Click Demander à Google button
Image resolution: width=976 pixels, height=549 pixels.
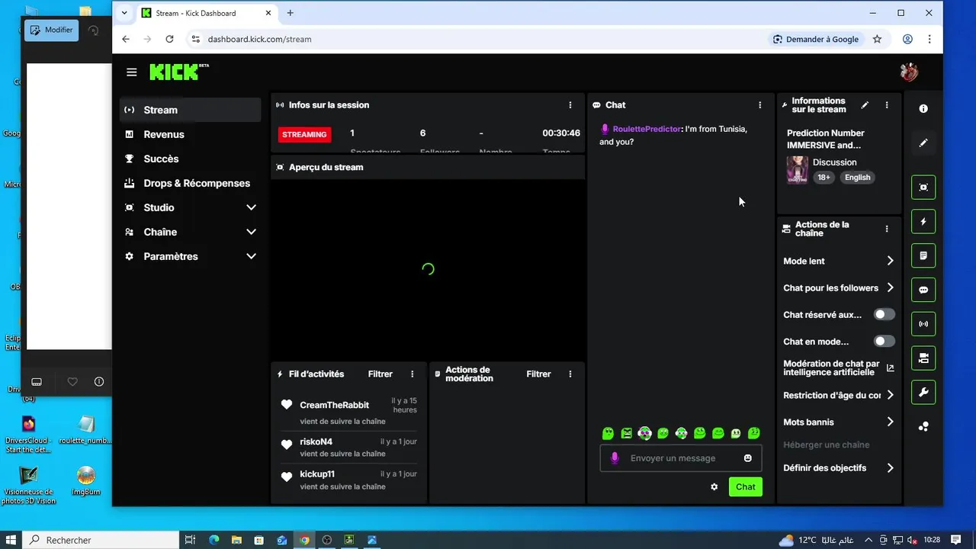pos(815,39)
